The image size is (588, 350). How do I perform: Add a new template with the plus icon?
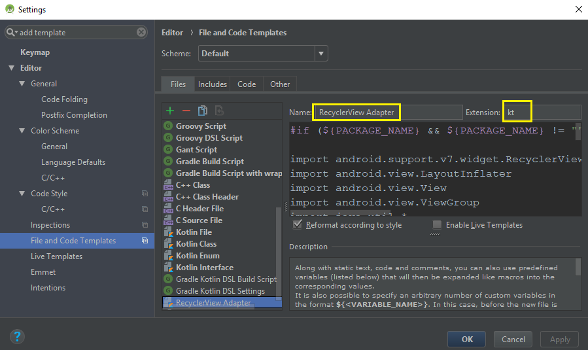coord(170,111)
